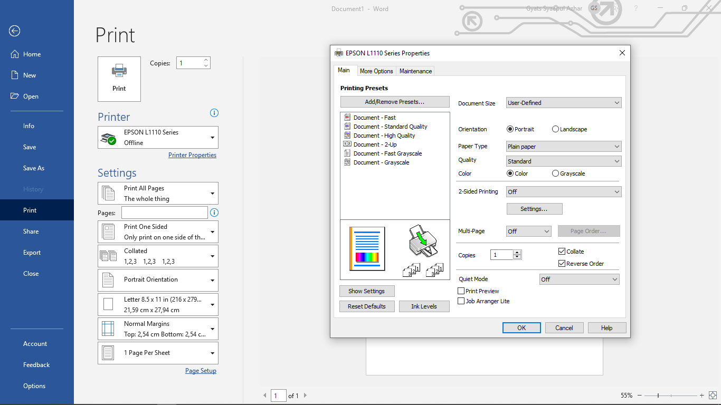Close the EPSON L1110 Series Properties dialog
Viewport: 721px width, 405px height.
[x=622, y=53]
